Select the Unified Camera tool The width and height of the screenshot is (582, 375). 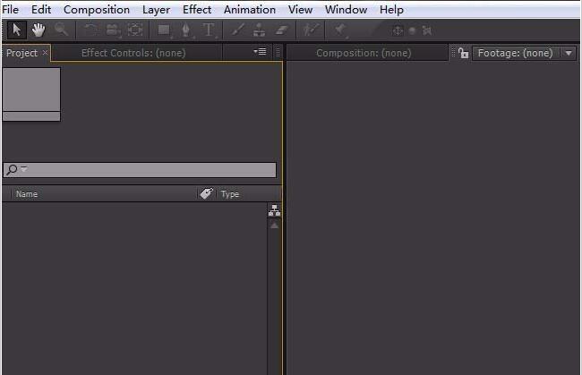pyautogui.click(x=113, y=30)
